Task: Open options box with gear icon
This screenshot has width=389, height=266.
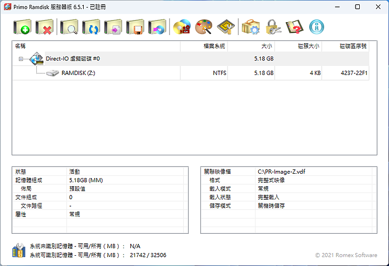Action: click(x=251, y=27)
